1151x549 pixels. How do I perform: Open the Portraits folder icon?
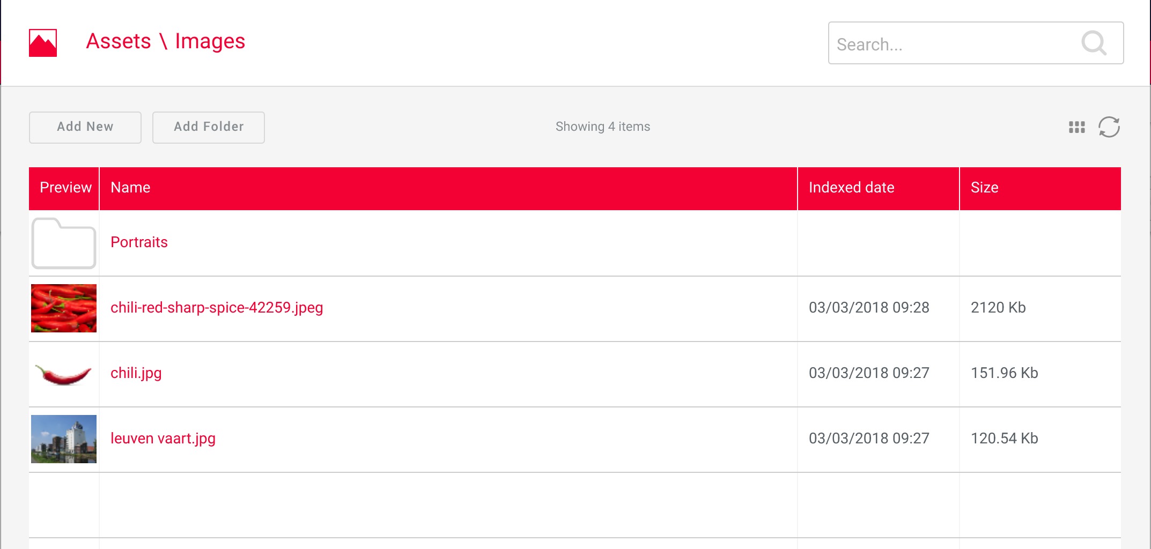pos(64,243)
